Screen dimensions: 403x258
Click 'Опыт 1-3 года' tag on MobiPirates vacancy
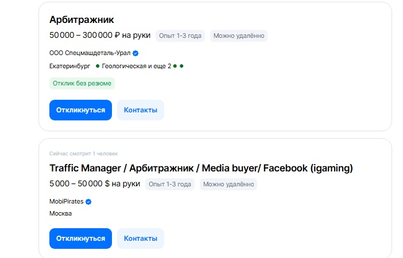pos(170,184)
